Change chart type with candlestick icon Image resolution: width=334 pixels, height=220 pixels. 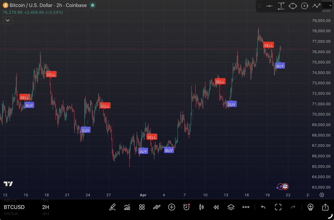201,207
